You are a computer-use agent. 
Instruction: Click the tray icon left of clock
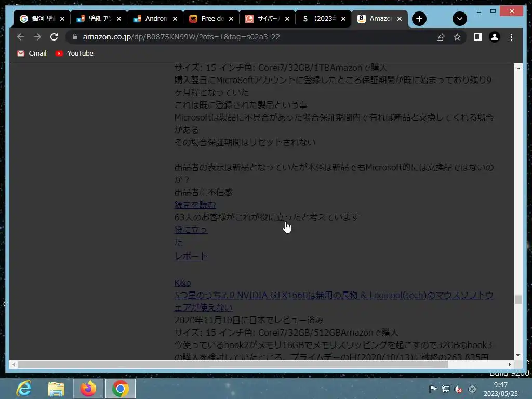coord(472,389)
